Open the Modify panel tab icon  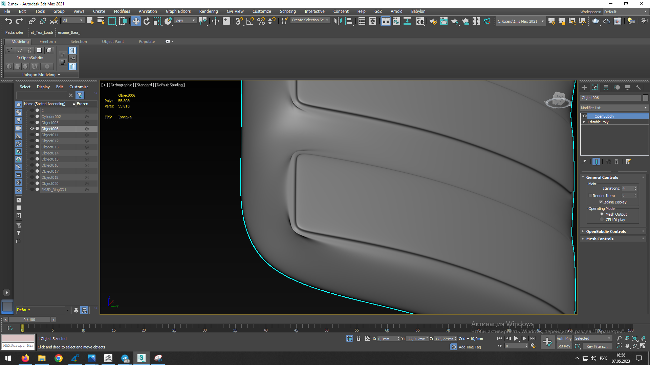[595, 88]
